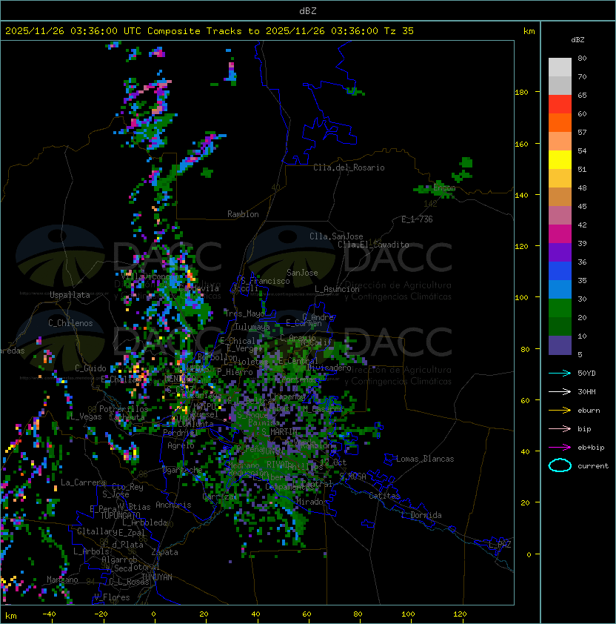The width and height of the screenshot is (616, 624).
Task: Click the Anchoris map label
Action: tap(173, 505)
